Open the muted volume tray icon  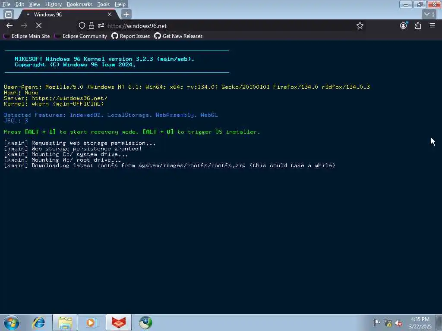tap(398, 323)
